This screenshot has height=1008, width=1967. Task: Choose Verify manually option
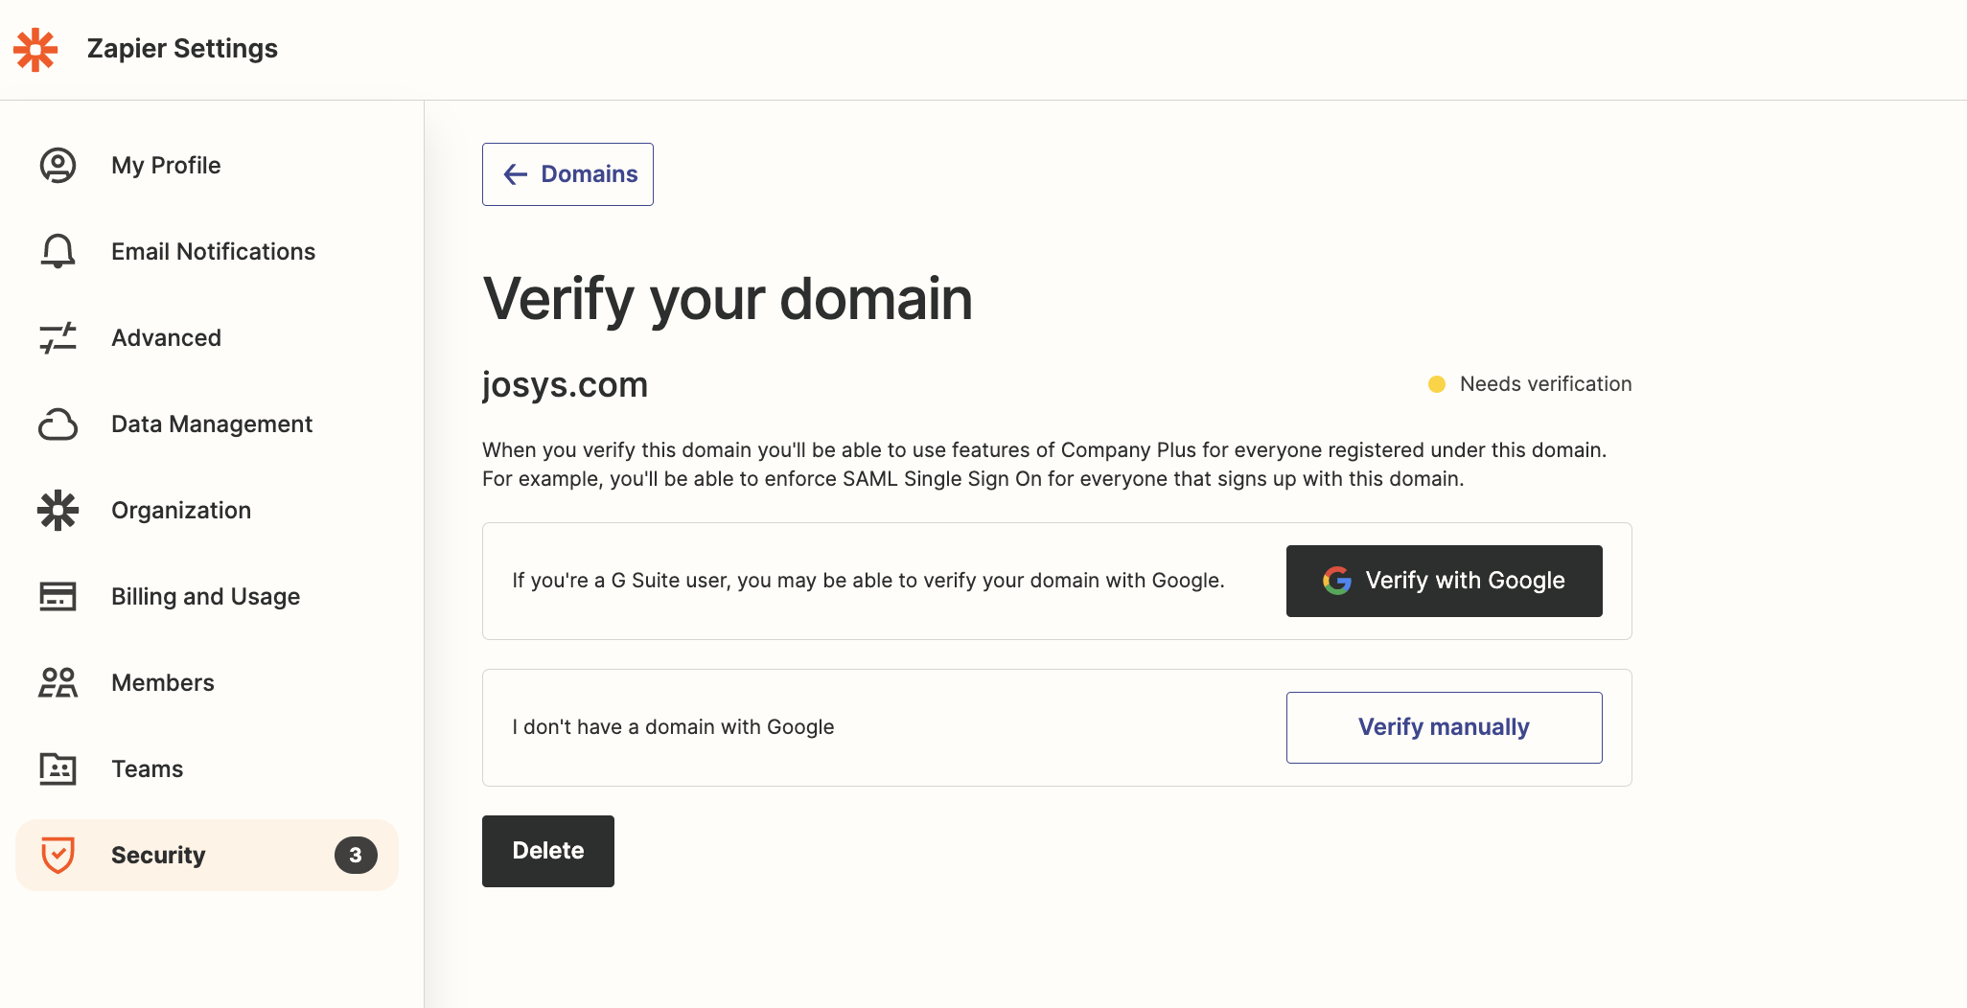point(1444,727)
